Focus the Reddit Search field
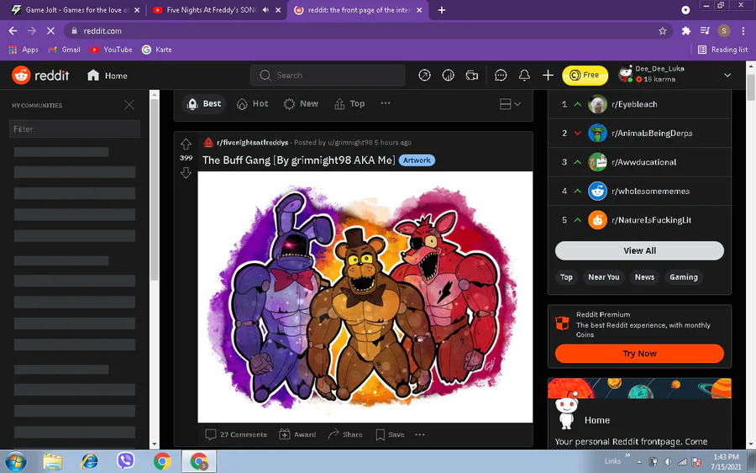Viewport: 756px width, 473px height. [328, 76]
